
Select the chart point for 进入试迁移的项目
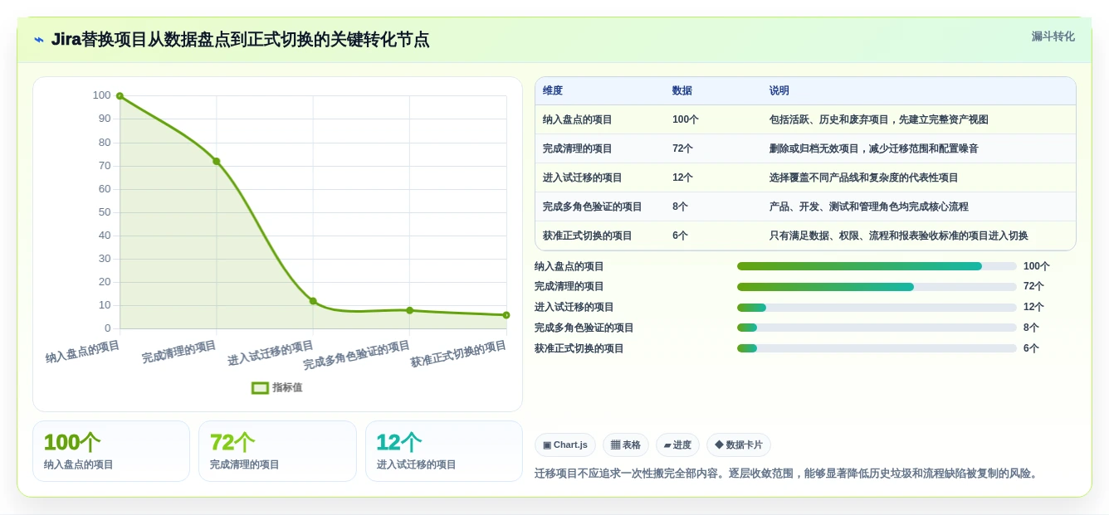click(x=313, y=301)
